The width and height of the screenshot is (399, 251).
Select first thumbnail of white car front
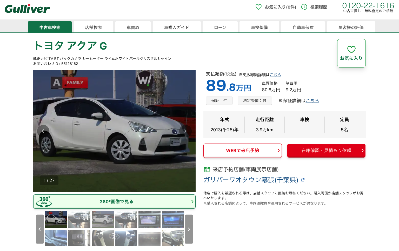click(x=56, y=220)
